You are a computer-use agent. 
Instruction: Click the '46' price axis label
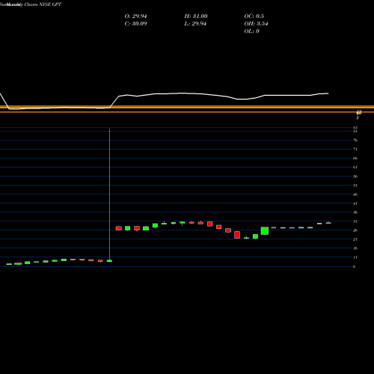tap(355, 194)
